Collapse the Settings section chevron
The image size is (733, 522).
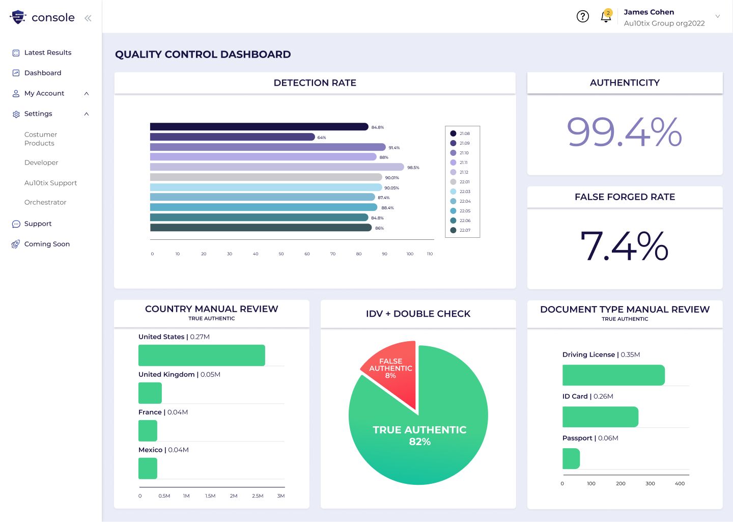point(87,114)
